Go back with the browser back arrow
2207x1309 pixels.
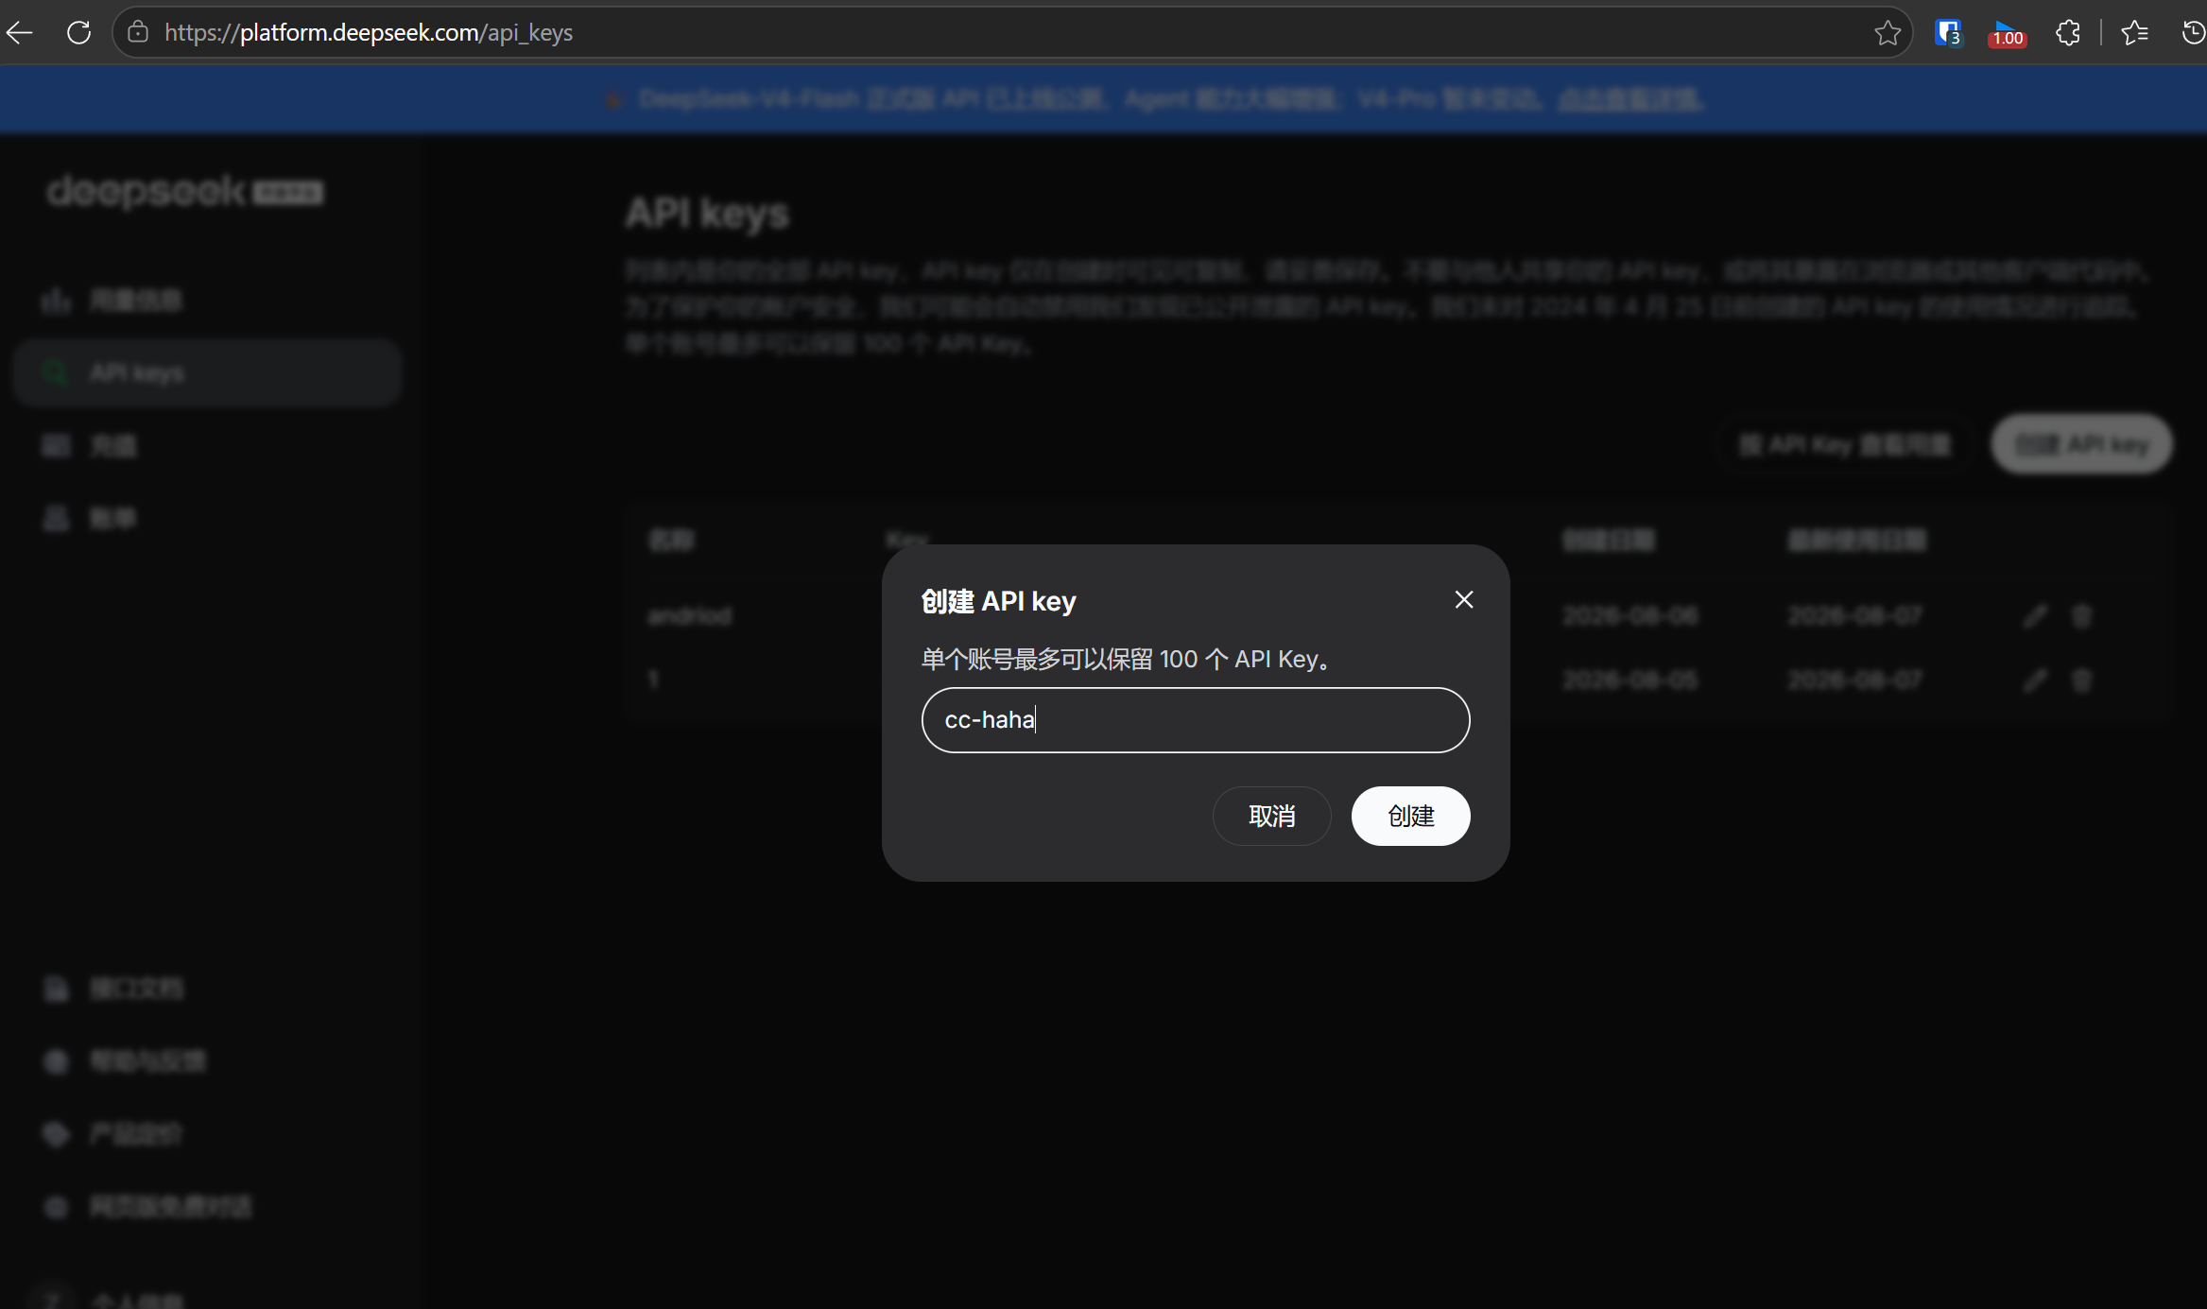pyautogui.click(x=20, y=33)
